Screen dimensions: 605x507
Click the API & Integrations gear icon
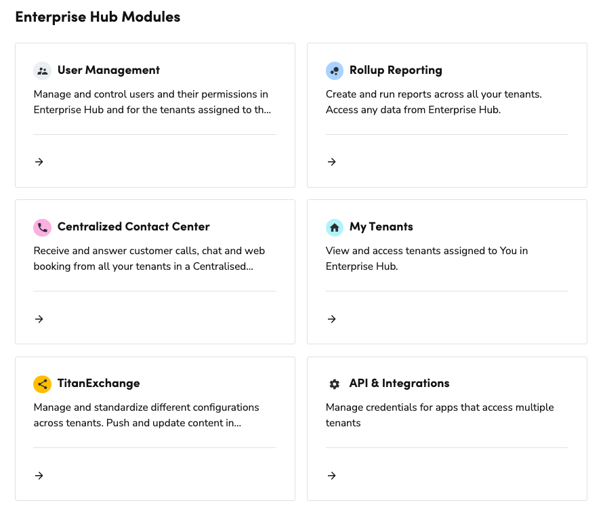[x=334, y=384]
